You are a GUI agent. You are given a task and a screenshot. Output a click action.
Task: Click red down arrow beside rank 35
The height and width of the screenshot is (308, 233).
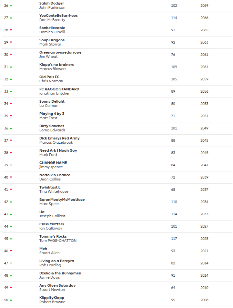tap(11, 116)
